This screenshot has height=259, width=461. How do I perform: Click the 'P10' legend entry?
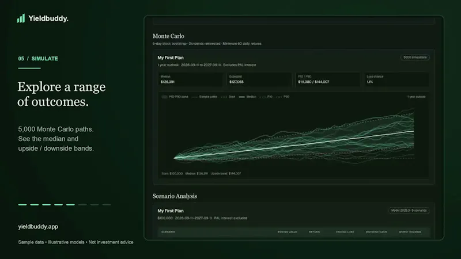tap(266, 97)
